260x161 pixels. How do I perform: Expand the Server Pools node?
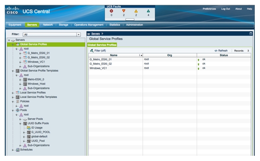(20, 119)
